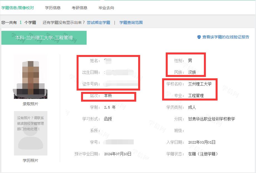Click the enrollment date 2022年03月01日
Image resolution: width=256 pixels, height=173 pixels.
202,142
